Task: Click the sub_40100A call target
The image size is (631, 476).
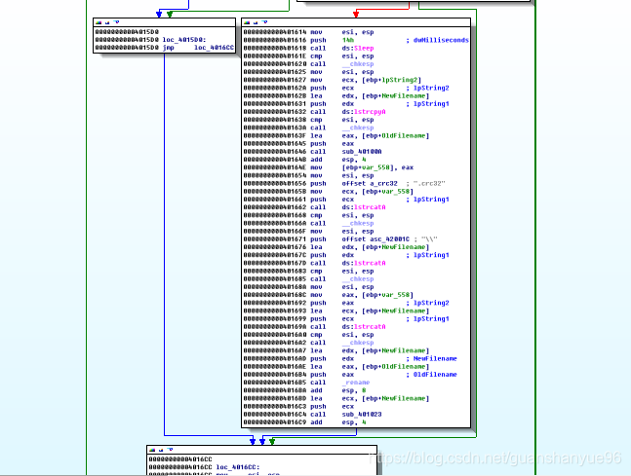Action: pos(362,152)
